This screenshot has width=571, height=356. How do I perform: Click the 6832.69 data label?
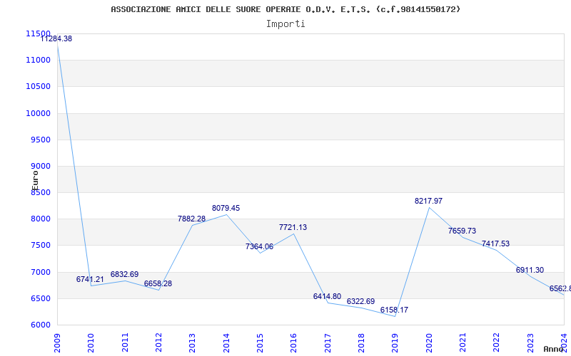(x=124, y=274)
